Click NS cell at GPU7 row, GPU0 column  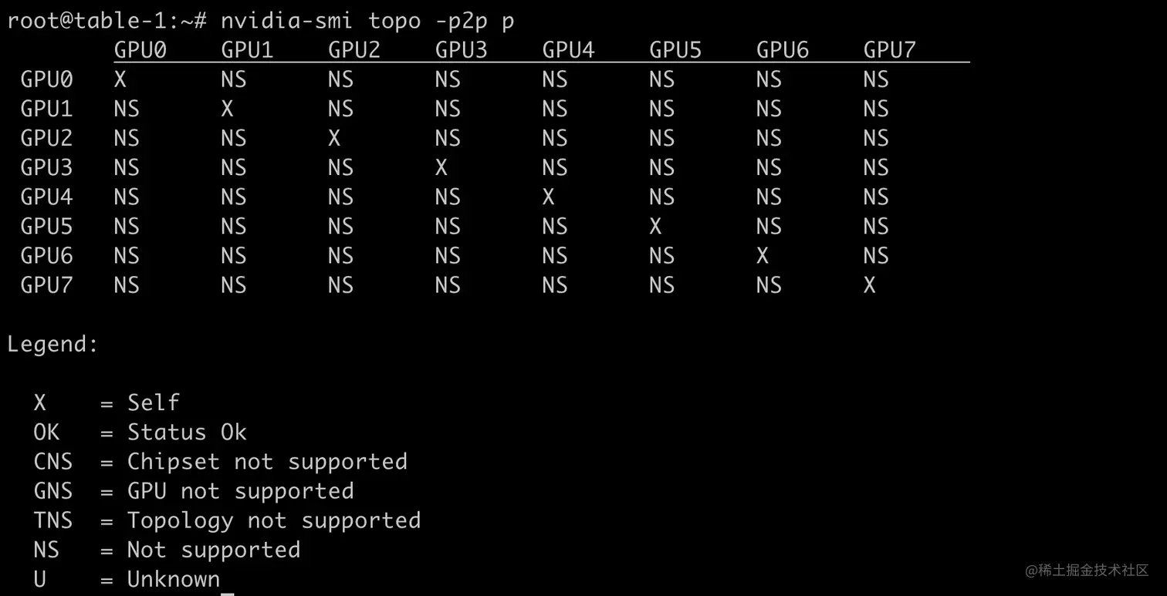point(127,285)
